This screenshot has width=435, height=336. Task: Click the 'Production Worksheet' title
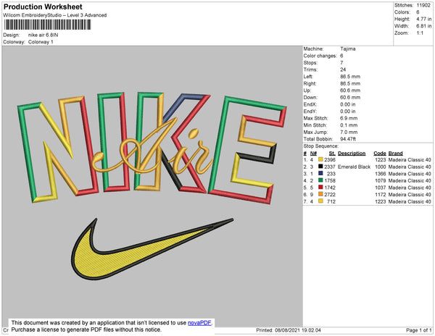43,7
